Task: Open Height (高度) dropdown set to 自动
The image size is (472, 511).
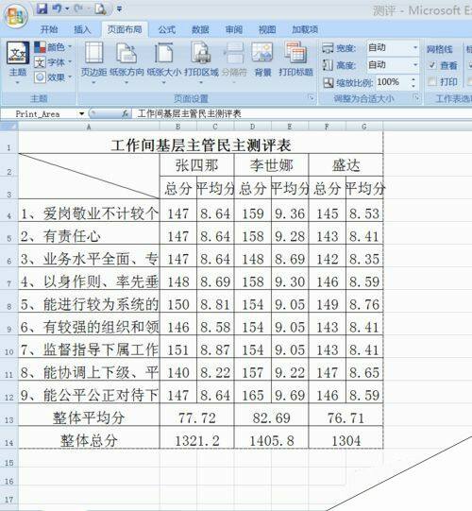Action: (415, 64)
